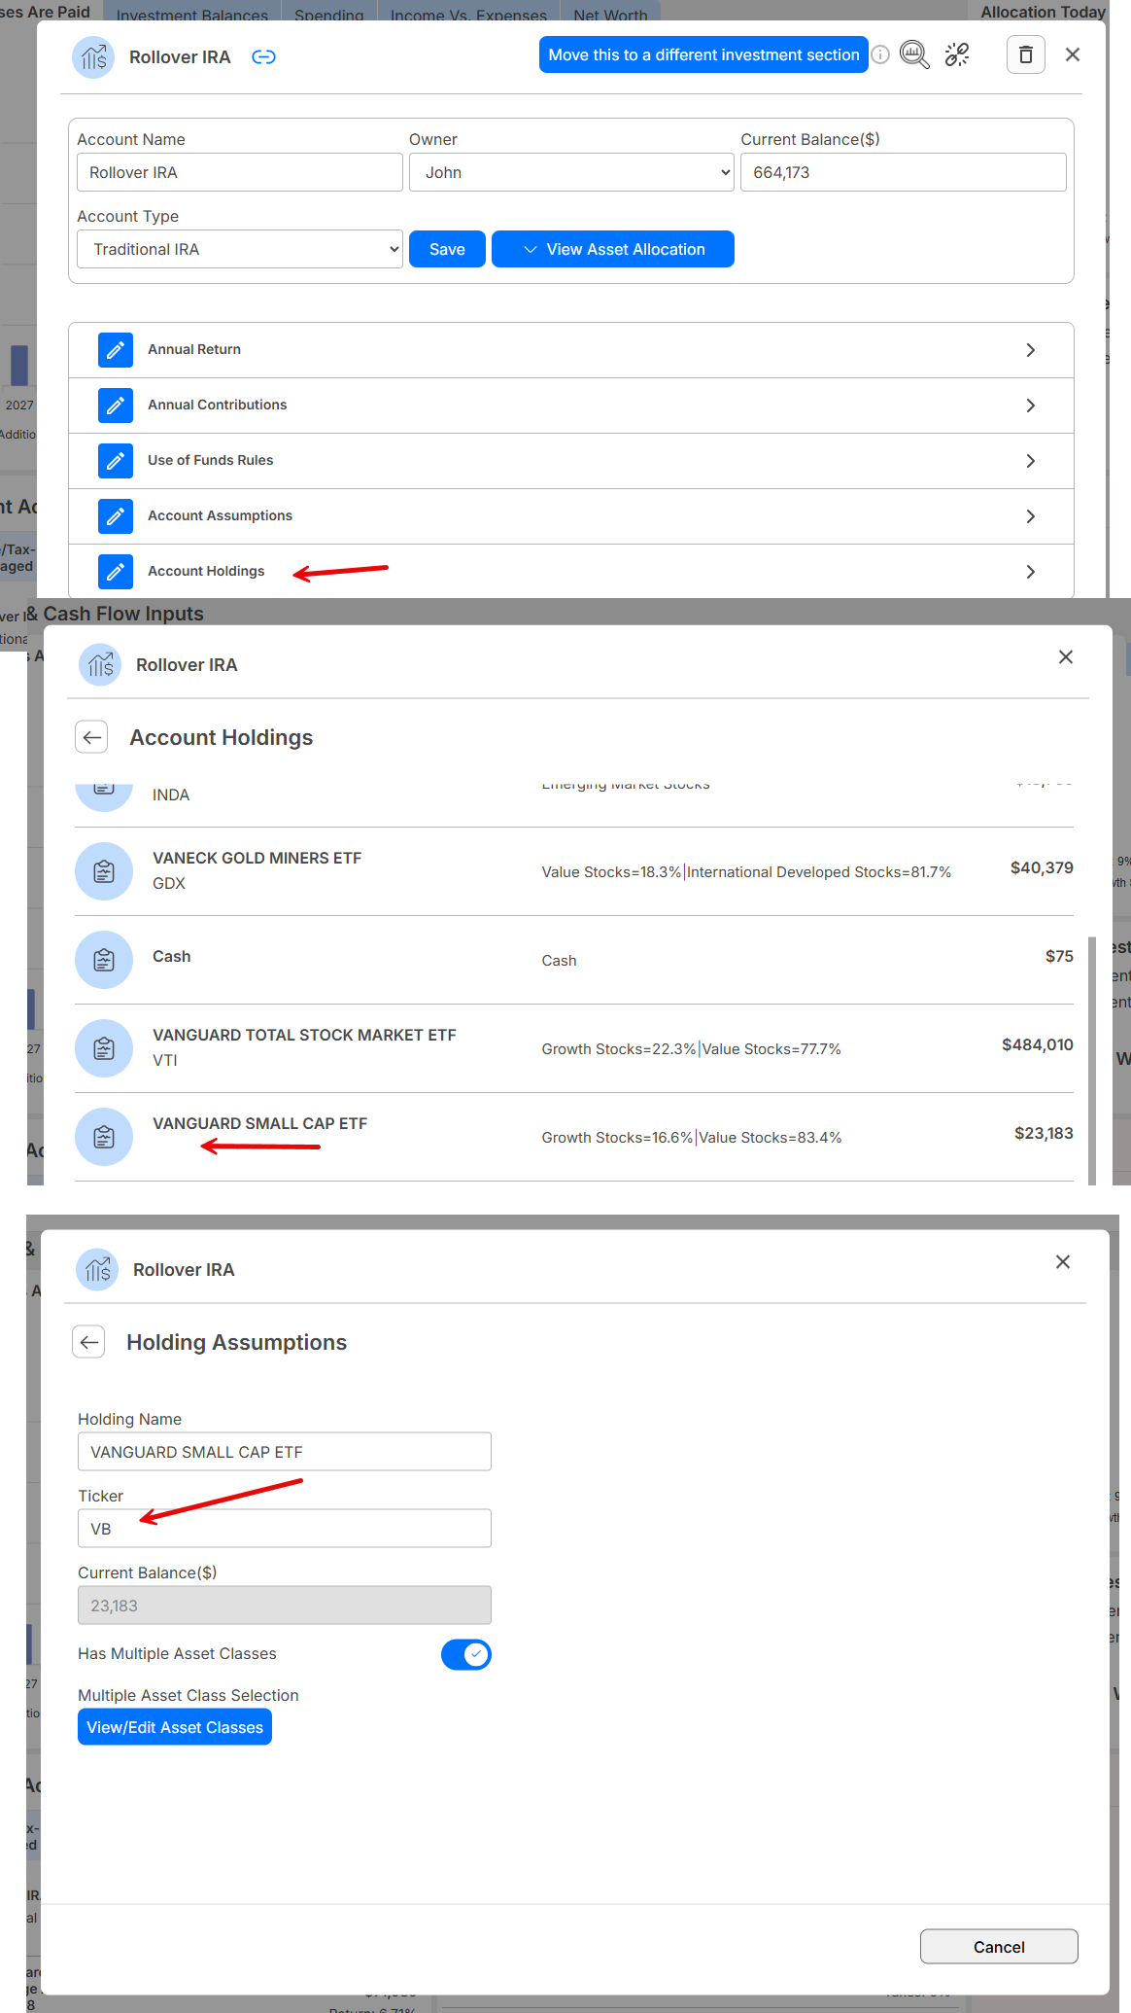Expand the Annual Contributions row chevron
Viewport: 1131px width, 2013px height.
1031,406
